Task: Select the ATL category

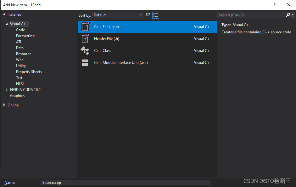Action: (19, 42)
